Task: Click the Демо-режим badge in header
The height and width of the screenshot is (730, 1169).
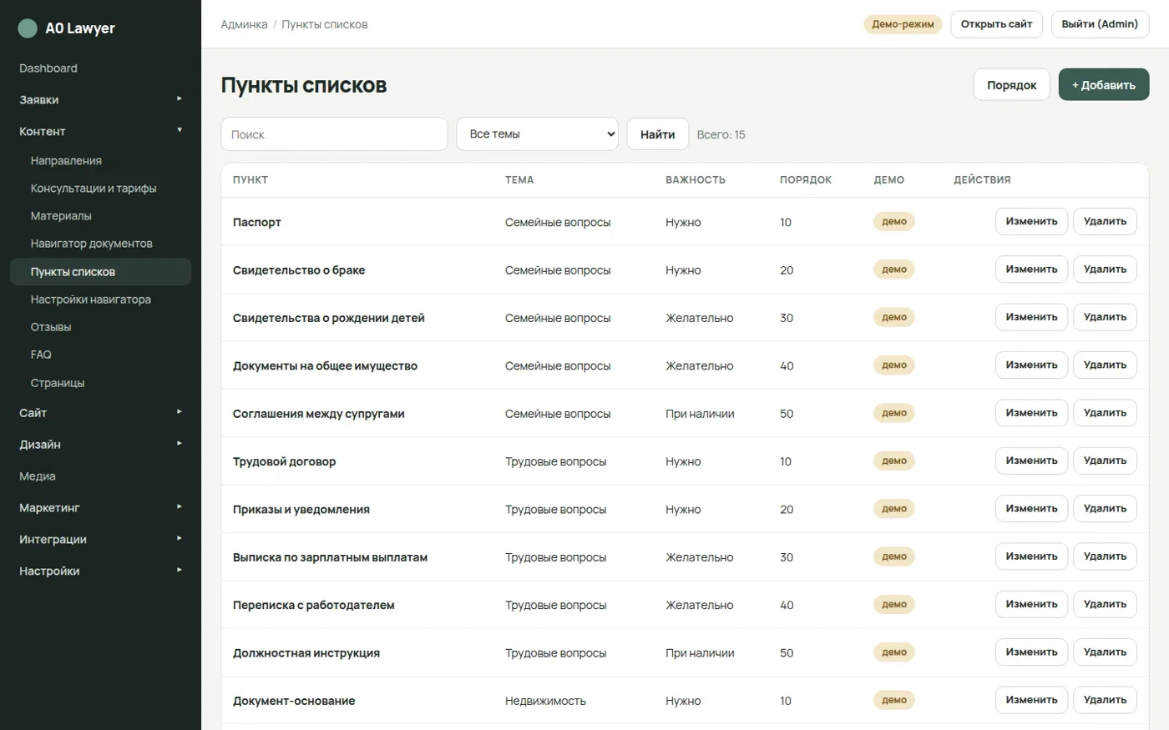Action: pos(903,24)
